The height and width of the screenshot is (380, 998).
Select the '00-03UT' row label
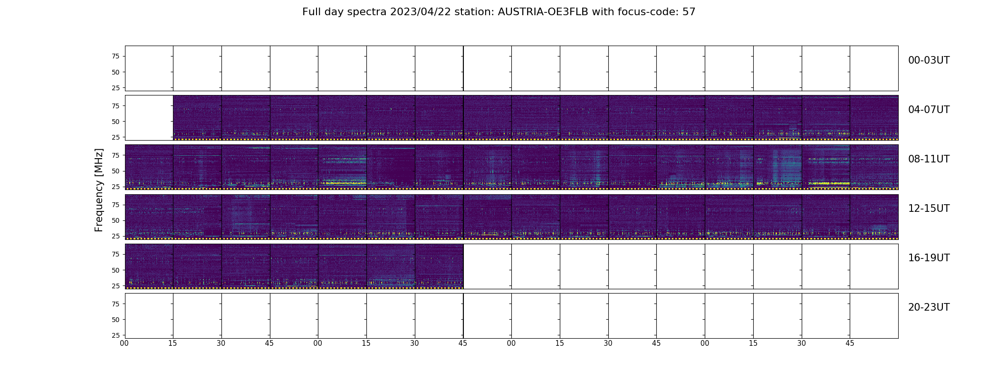[929, 60]
